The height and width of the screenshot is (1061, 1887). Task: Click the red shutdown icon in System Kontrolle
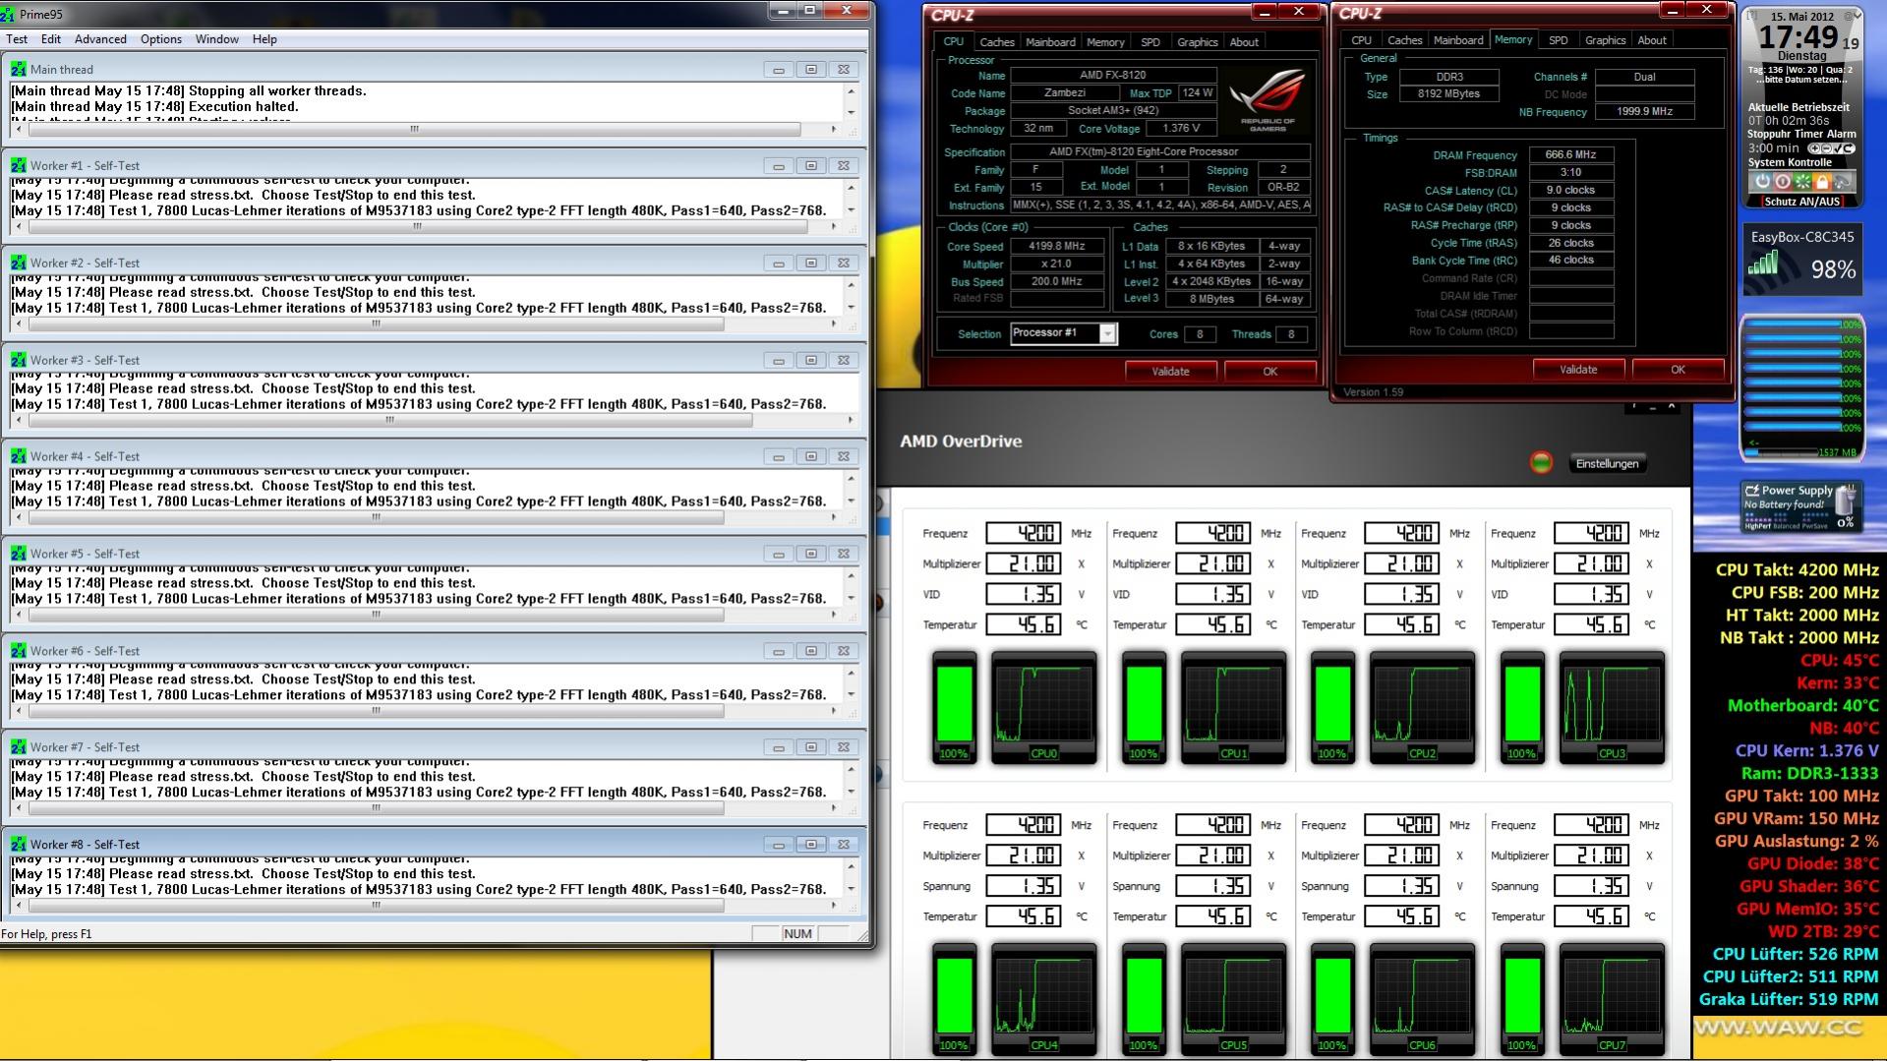[1783, 182]
